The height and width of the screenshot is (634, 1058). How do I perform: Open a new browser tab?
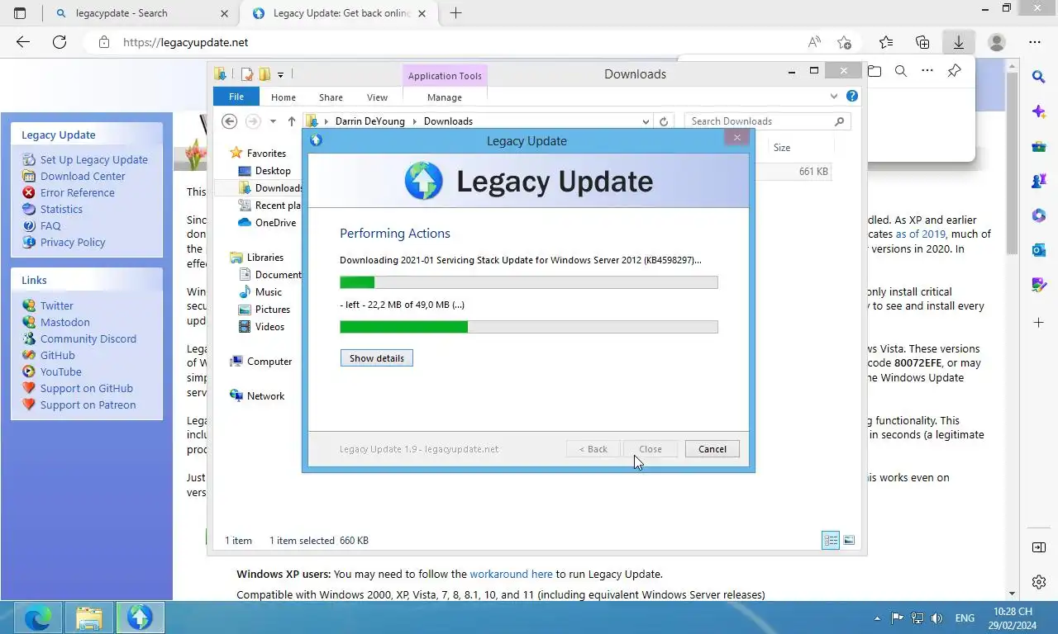(x=455, y=13)
